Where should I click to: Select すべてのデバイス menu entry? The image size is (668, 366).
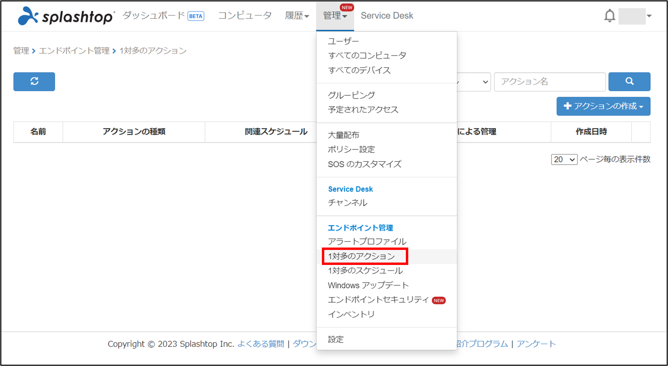pyautogui.click(x=359, y=70)
